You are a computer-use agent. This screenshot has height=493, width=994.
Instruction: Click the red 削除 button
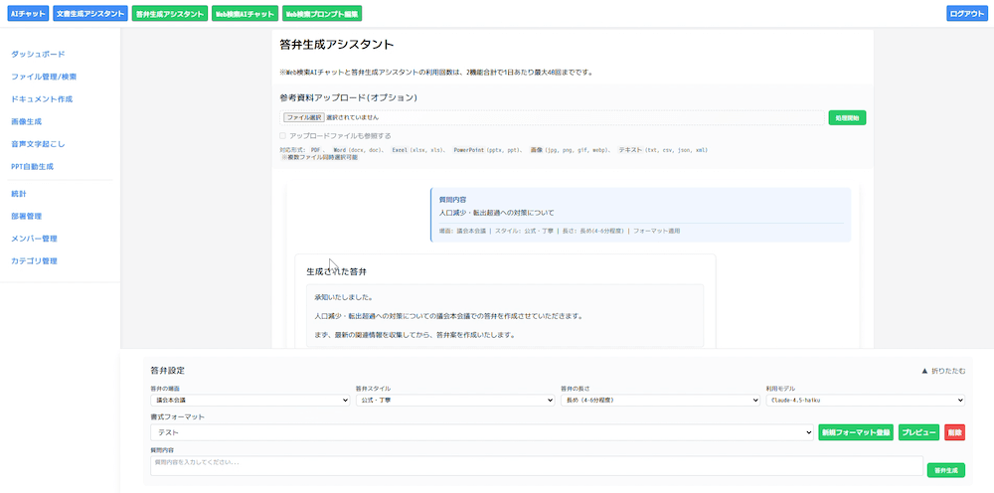[954, 433]
